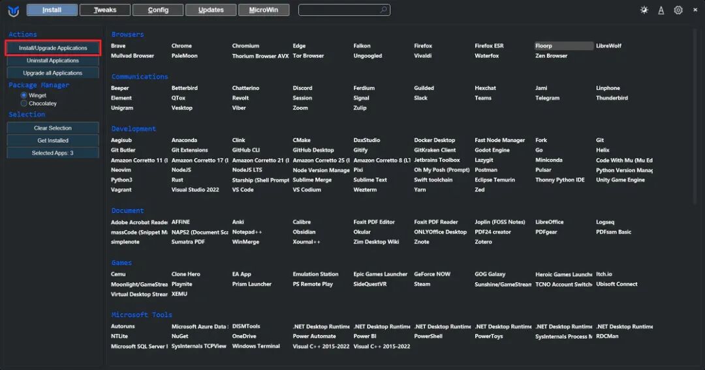Viewport: 705px width, 370px height.
Task: Click Upgrade all Applications button
Action: point(53,73)
